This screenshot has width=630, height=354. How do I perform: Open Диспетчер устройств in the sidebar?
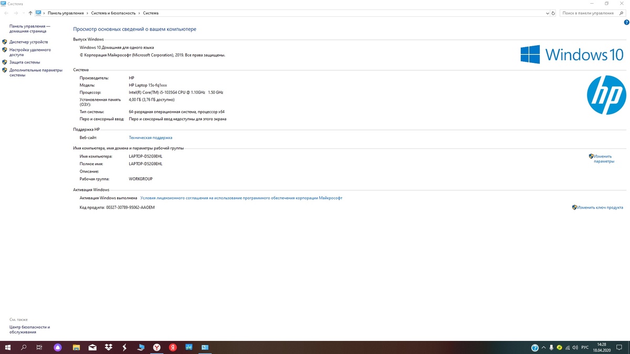pyautogui.click(x=28, y=42)
